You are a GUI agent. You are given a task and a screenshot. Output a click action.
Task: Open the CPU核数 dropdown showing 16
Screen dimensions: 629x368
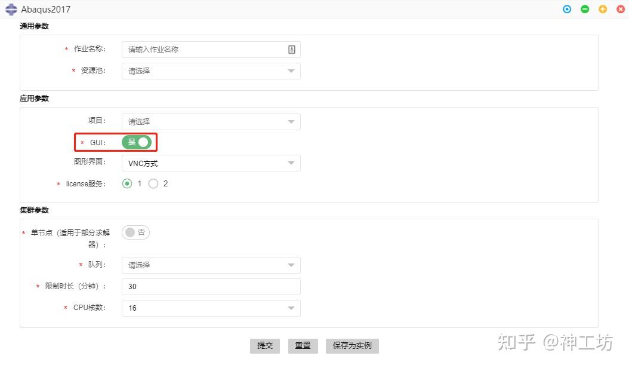coord(211,308)
